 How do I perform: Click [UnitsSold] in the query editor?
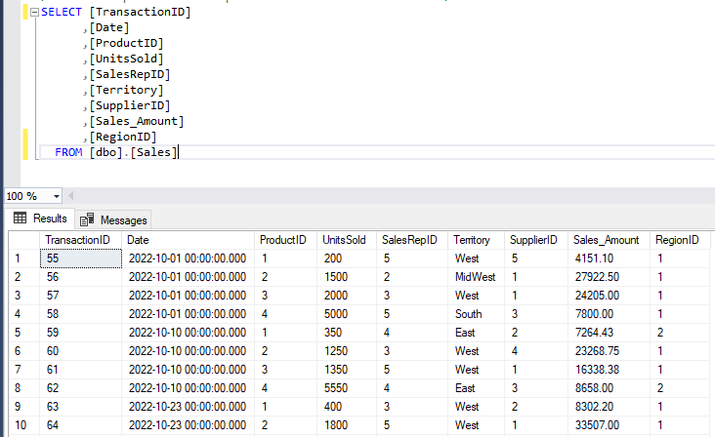tap(126, 59)
